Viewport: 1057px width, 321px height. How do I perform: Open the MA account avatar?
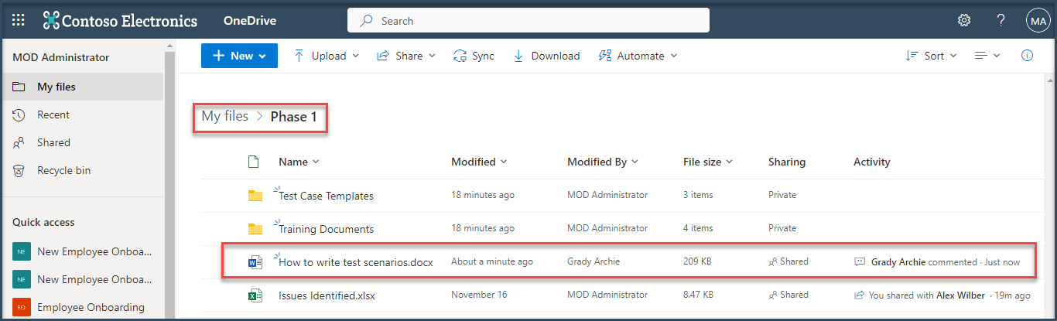coord(1037,21)
